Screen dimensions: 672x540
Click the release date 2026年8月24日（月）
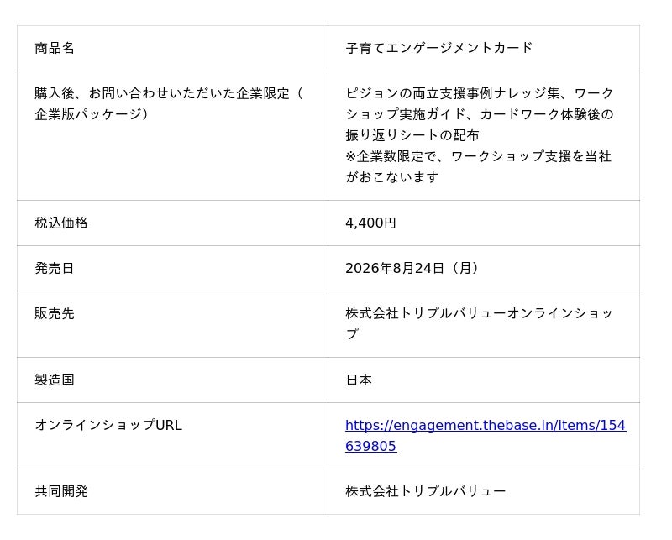tap(412, 268)
